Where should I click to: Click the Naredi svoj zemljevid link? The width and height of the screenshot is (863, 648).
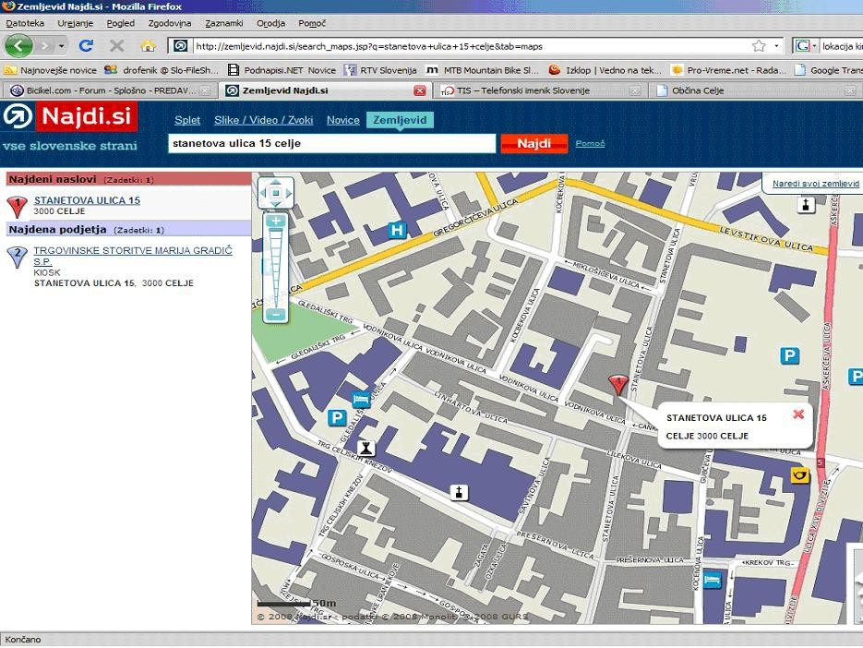(x=816, y=184)
